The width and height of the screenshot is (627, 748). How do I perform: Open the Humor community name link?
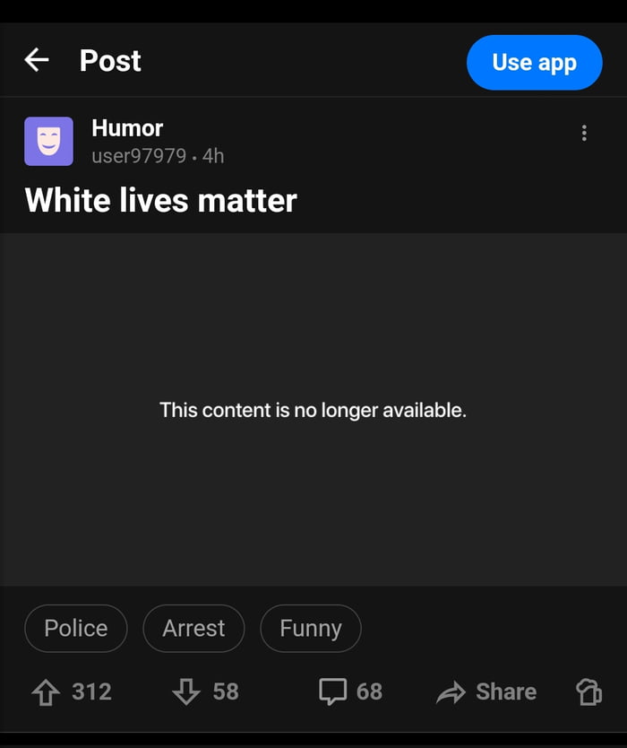pyautogui.click(x=127, y=128)
